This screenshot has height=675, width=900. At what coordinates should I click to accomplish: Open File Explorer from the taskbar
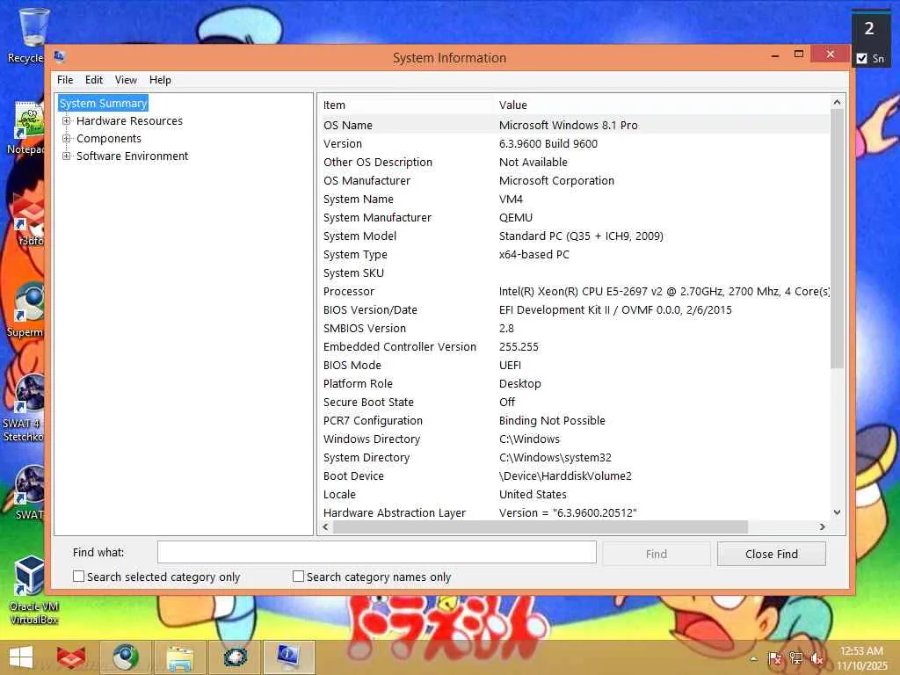pos(179,657)
